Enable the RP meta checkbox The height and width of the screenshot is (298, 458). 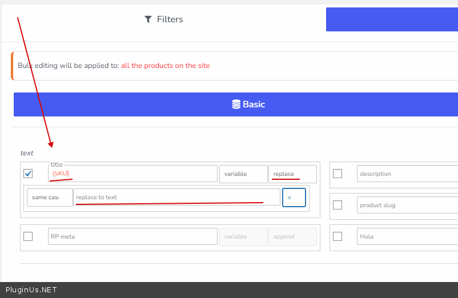tap(28, 236)
